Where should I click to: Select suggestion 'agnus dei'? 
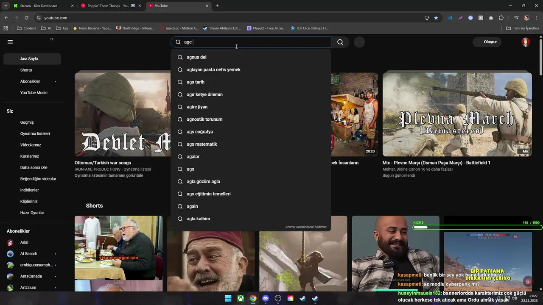point(251,57)
